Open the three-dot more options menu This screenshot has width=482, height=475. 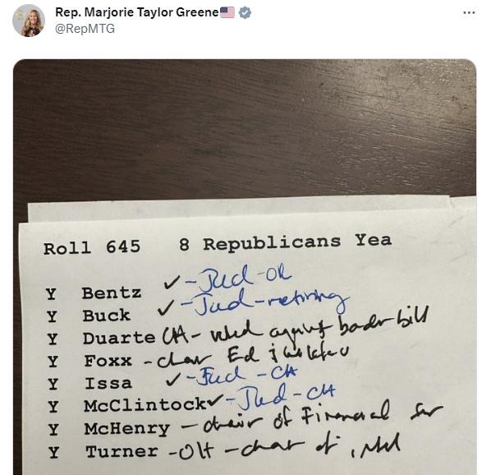coord(469,12)
